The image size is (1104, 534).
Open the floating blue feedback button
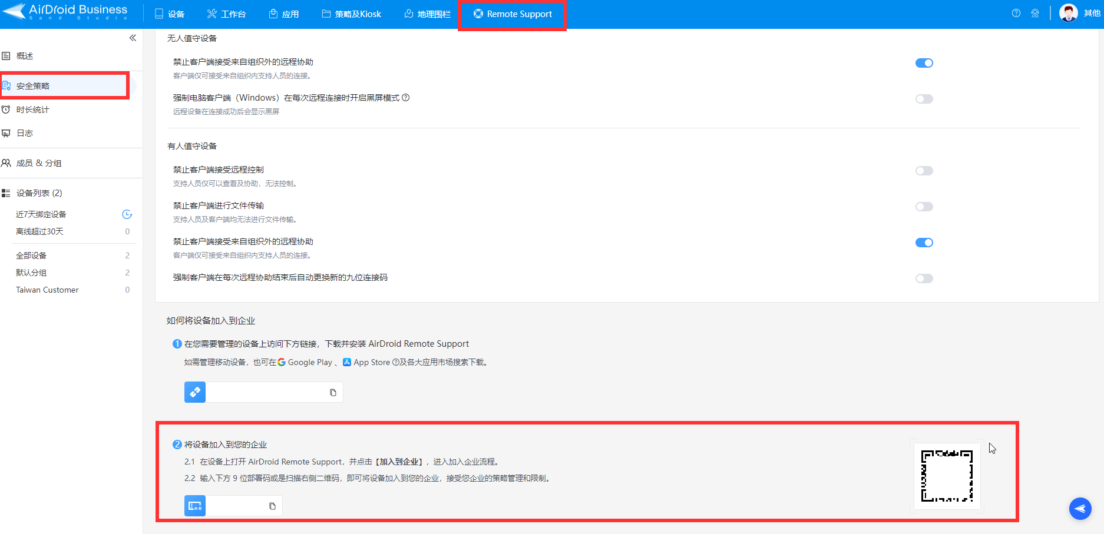tap(1080, 509)
